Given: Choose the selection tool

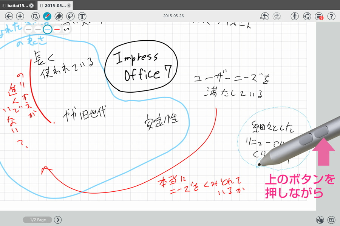Looking at the screenshot, I should 36,16.
